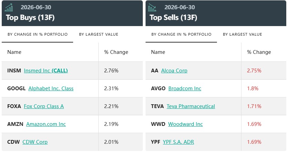Screen dimensions: 288x153
Task: Open the Fox Corp Class A link
Action: [x=44, y=106]
